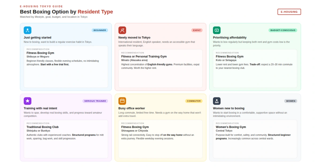Open the Just getting started heading
The height and width of the screenshot is (168, 321).
click(37, 38)
